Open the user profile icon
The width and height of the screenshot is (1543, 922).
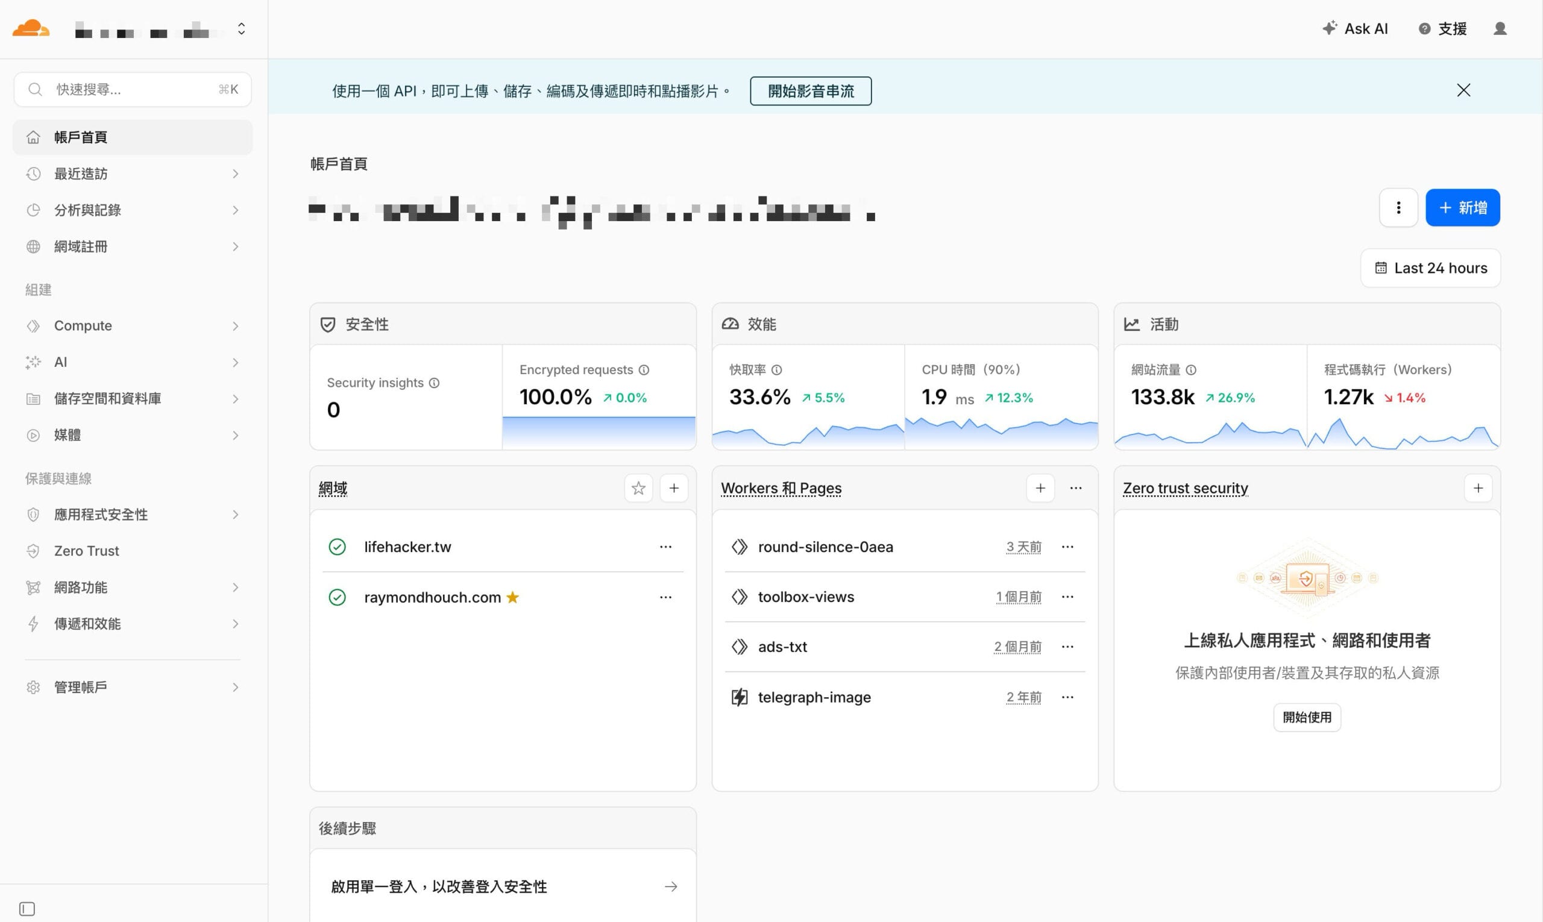tap(1500, 28)
